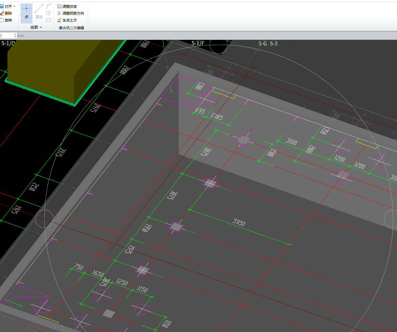Click the 旋转 rotate tool
This screenshot has height=332, width=397.
[6, 20]
